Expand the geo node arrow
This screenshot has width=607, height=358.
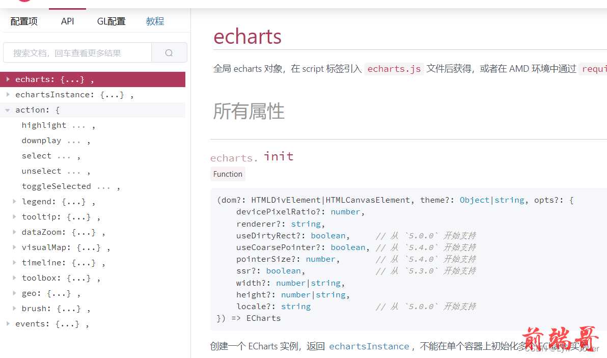pyautogui.click(x=14, y=293)
